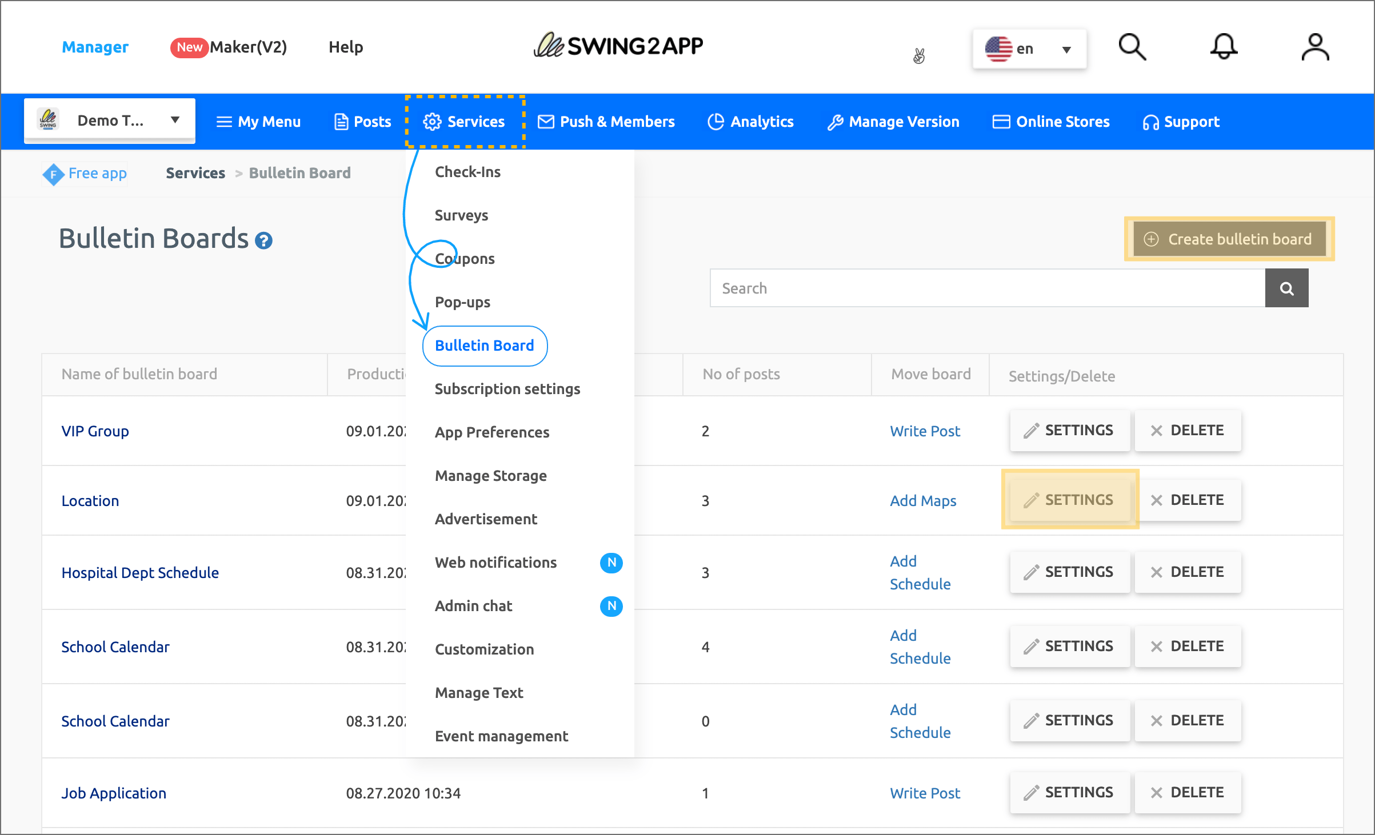
Task: Open the language selector dropdown
Action: [1030, 49]
